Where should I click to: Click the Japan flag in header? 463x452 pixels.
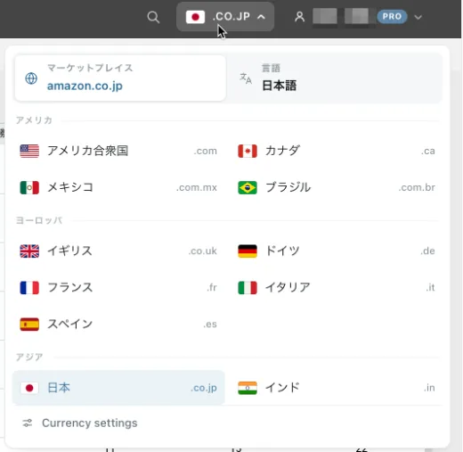pos(195,17)
